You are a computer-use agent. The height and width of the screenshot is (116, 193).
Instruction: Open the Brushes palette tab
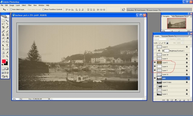(131, 10)
